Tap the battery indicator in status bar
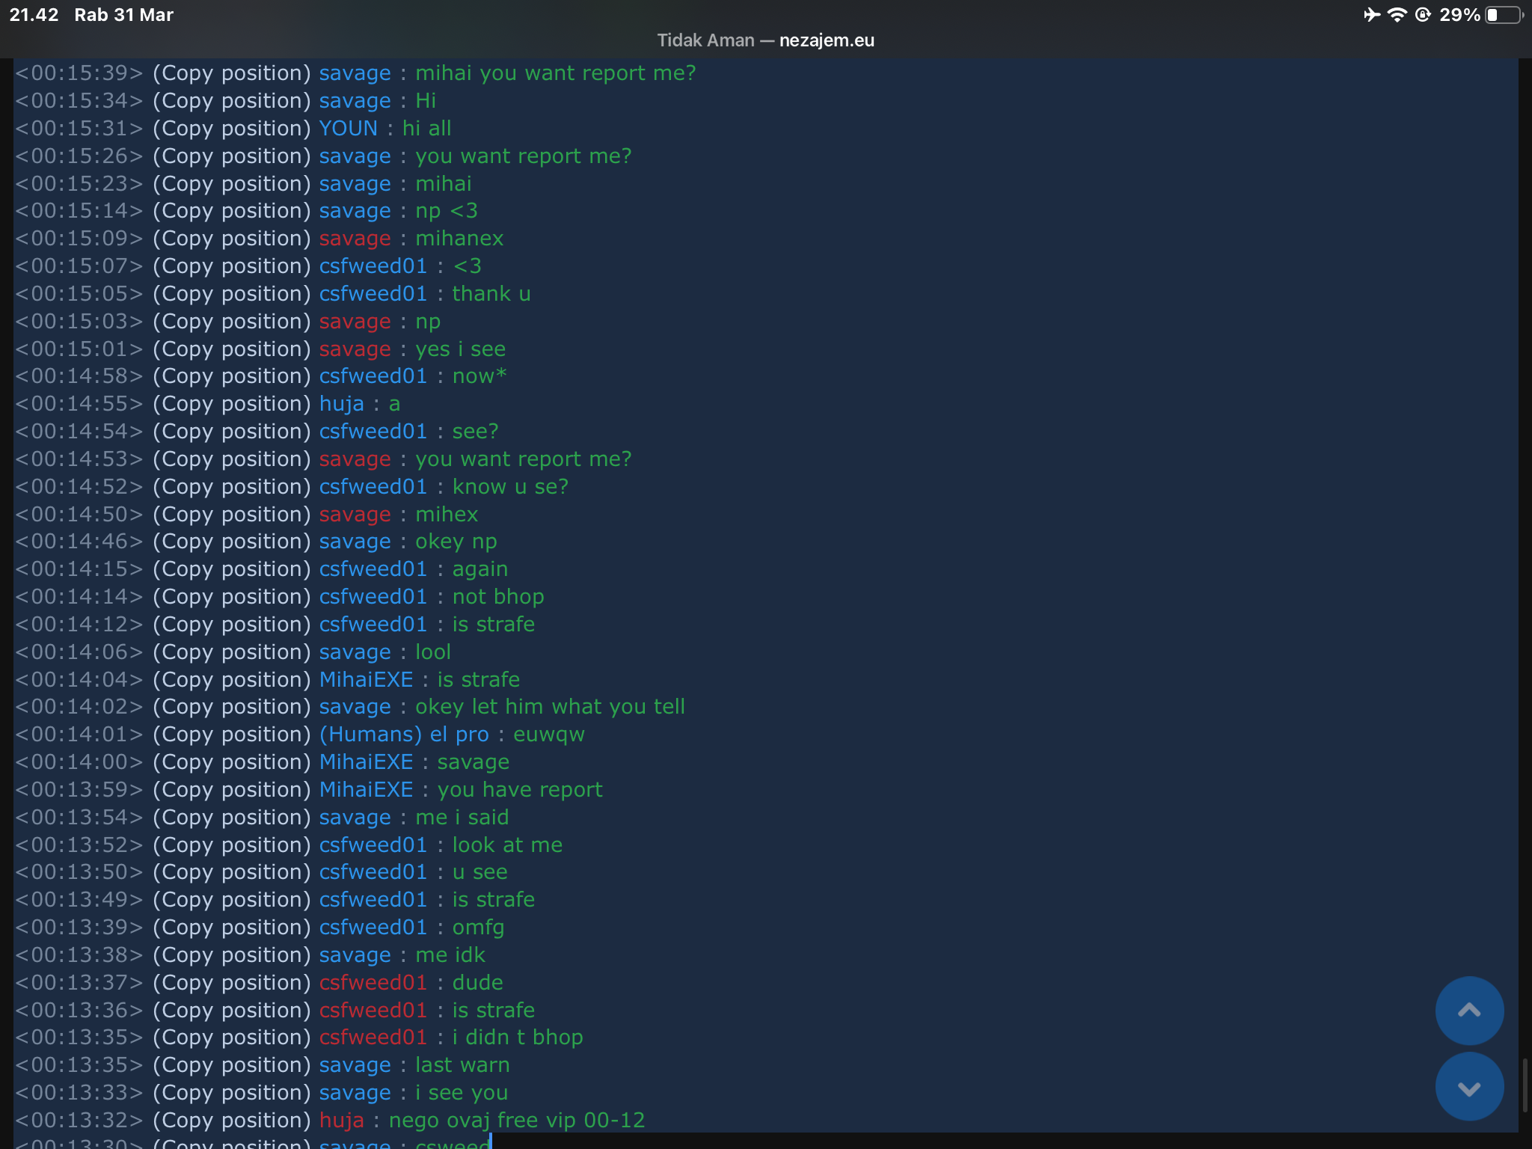The width and height of the screenshot is (1532, 1149). 1504,15
